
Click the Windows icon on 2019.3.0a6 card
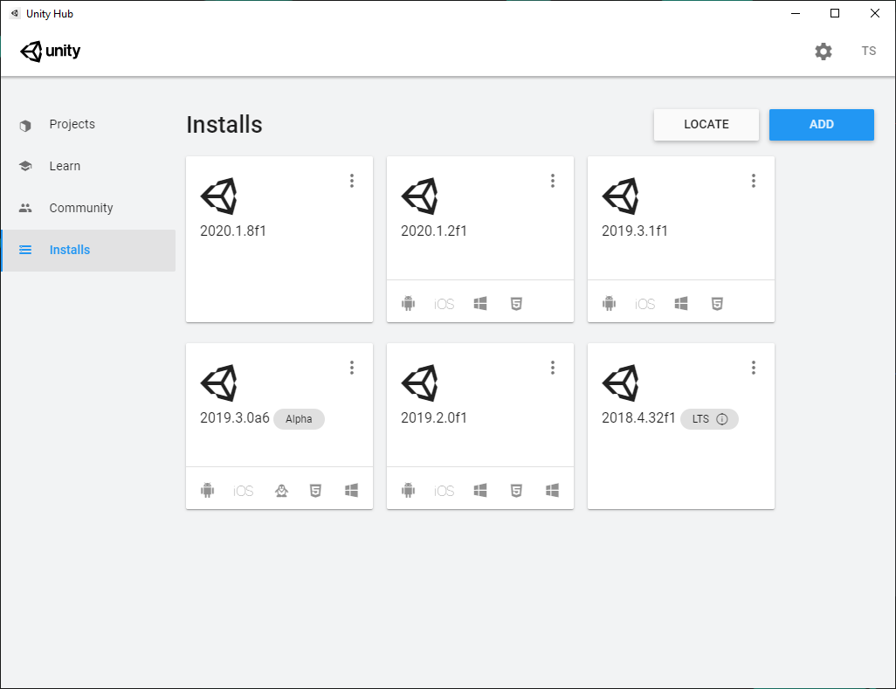coord(351,490)
